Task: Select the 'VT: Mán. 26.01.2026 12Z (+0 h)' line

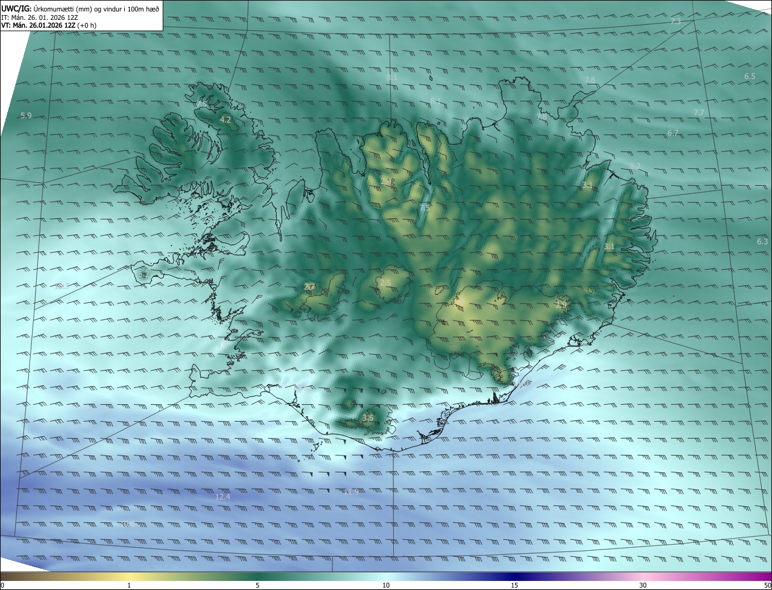Action: click(x=49, y=25)
